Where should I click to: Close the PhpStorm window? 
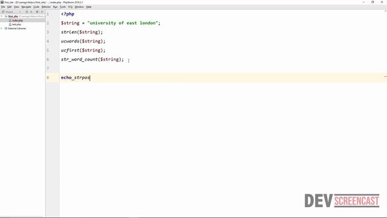click(382, 2)
